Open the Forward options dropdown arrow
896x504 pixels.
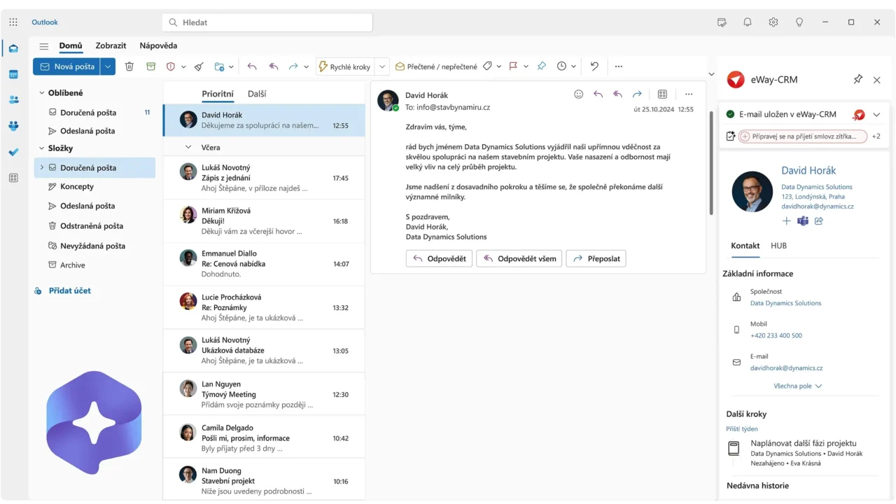[306, 66]
